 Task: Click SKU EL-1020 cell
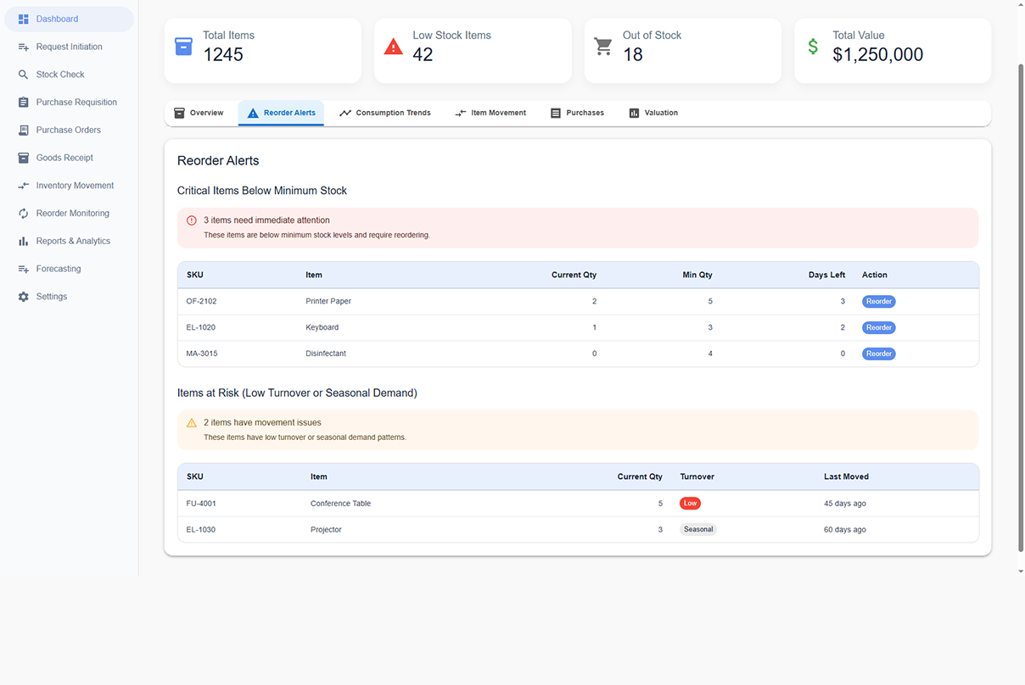(202, 327)
